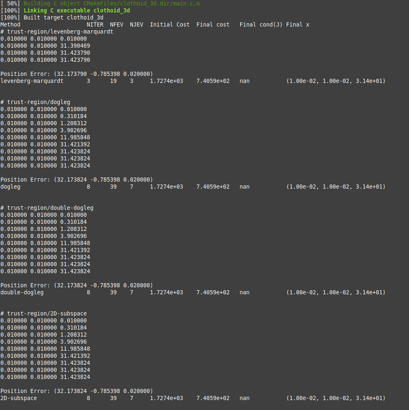Click the 'Final cost' column header
Viewport: 409px width, 410px height.
point(213,24)
